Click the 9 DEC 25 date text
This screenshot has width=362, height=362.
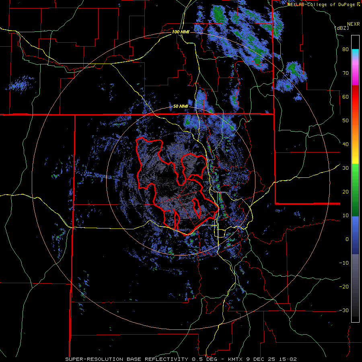261,359
